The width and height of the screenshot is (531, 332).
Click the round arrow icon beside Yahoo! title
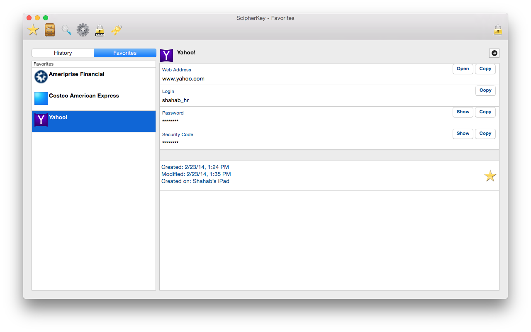(494, 53)
